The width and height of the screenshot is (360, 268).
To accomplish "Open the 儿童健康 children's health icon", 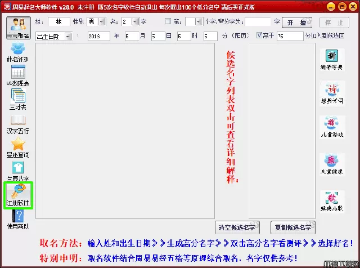I will pyautogui.click(x=332, y=164).
